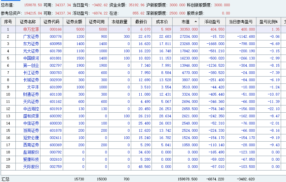Sort by 盈亏比例% column header

[269, 22]
